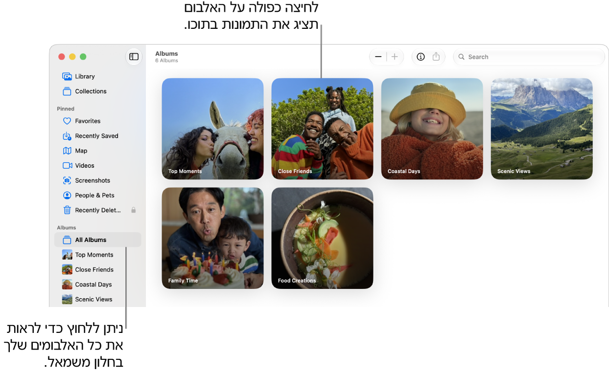The width and height of the screenshot is (609, 373).
Task: Click the "6 Albums" count text
Action: [166, 61]
